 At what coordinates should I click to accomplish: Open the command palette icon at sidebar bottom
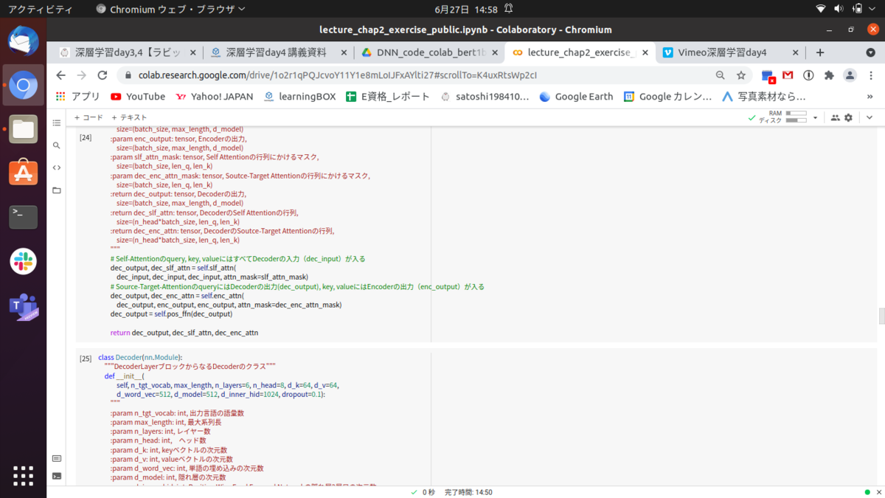coord(57,458)
